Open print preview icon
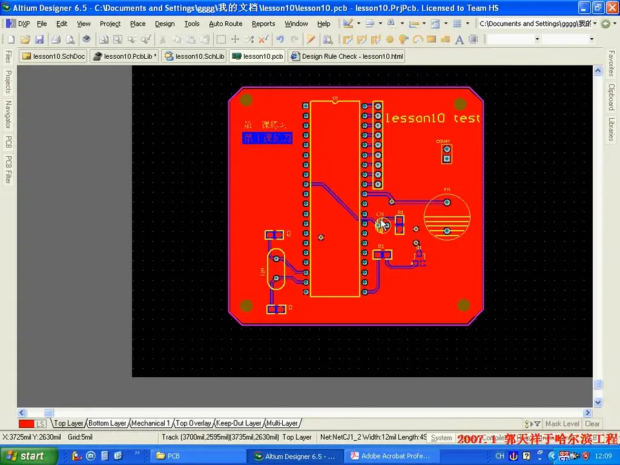The image size is (620, 465). point(70,39)
